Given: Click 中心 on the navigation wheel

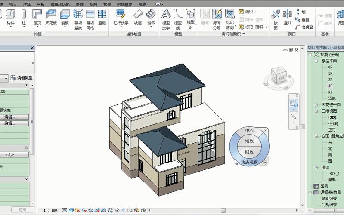Looking at the screenshot, I should click(249, 131).
